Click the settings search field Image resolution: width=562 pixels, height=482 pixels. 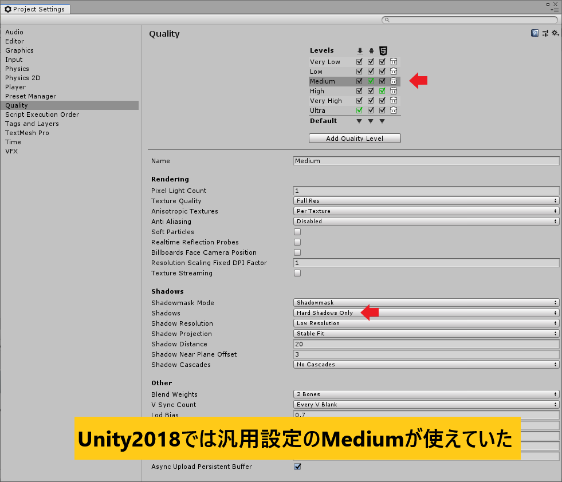[x=470, y=20]
